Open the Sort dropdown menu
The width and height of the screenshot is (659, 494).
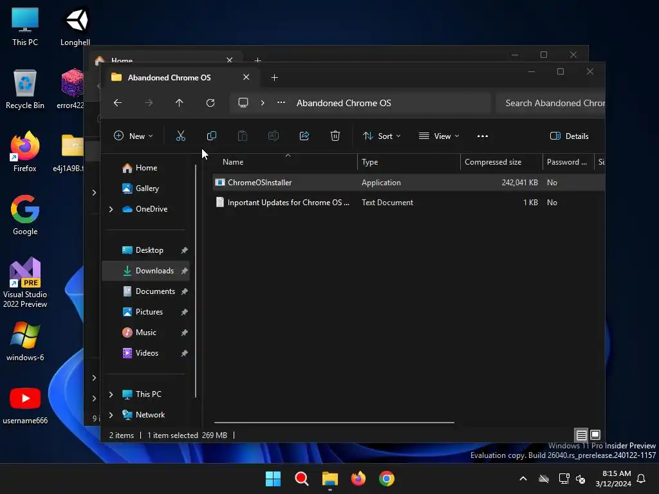point(382,136)
